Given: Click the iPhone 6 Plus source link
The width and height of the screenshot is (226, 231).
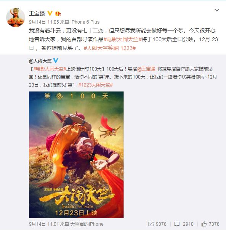Looking at the screenshot, I should pos(85,22).
